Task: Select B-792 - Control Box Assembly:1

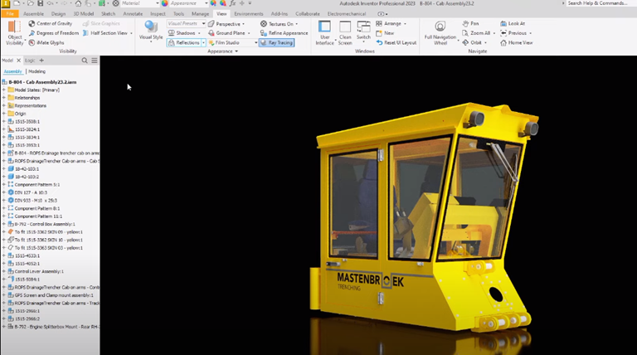Action: (x=45, y=224)
